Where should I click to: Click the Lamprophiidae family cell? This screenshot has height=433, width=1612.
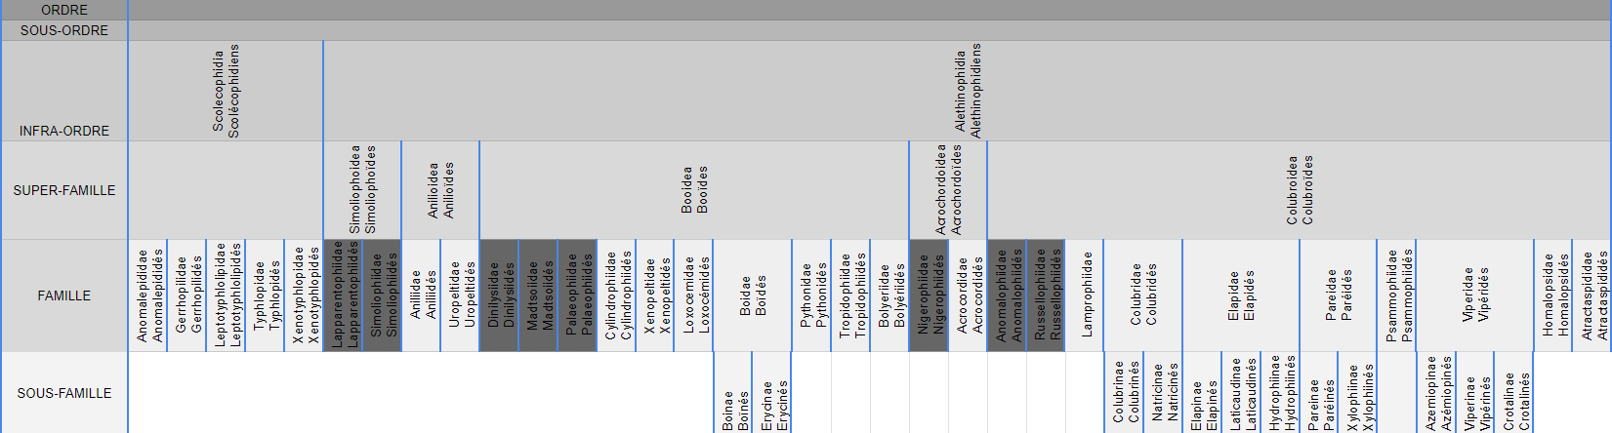click(x=1085, y=295)
